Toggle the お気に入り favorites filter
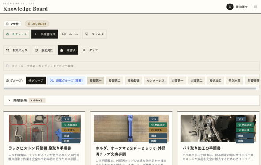The width and height of the screenshot is (261, 165). tap(17, 50)
